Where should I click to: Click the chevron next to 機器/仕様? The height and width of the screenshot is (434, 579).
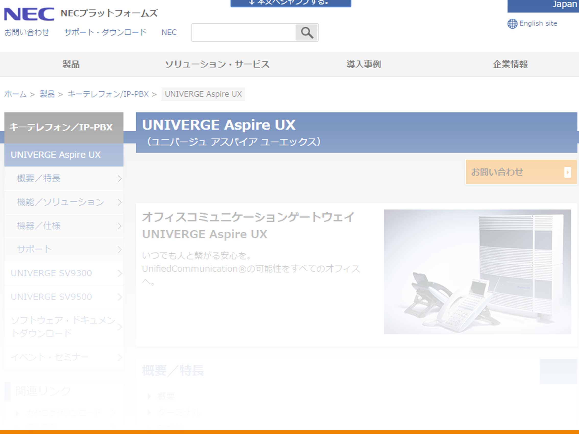coord(119,226)
